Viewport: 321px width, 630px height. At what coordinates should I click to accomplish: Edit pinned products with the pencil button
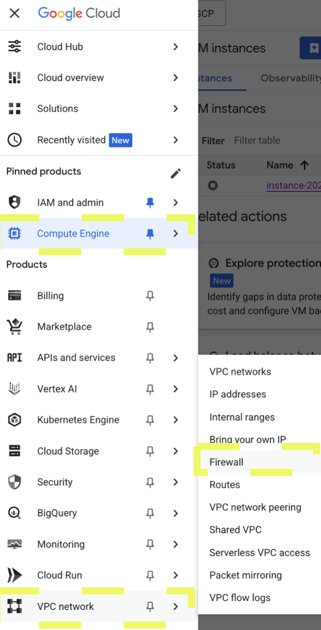tap(175, 173)
